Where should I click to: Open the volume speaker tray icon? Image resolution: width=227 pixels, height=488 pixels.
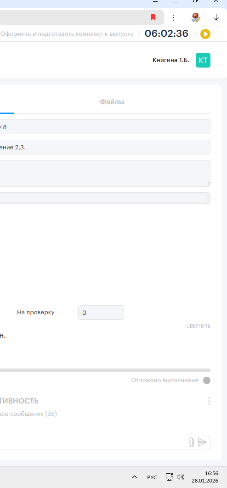(180, 477)
